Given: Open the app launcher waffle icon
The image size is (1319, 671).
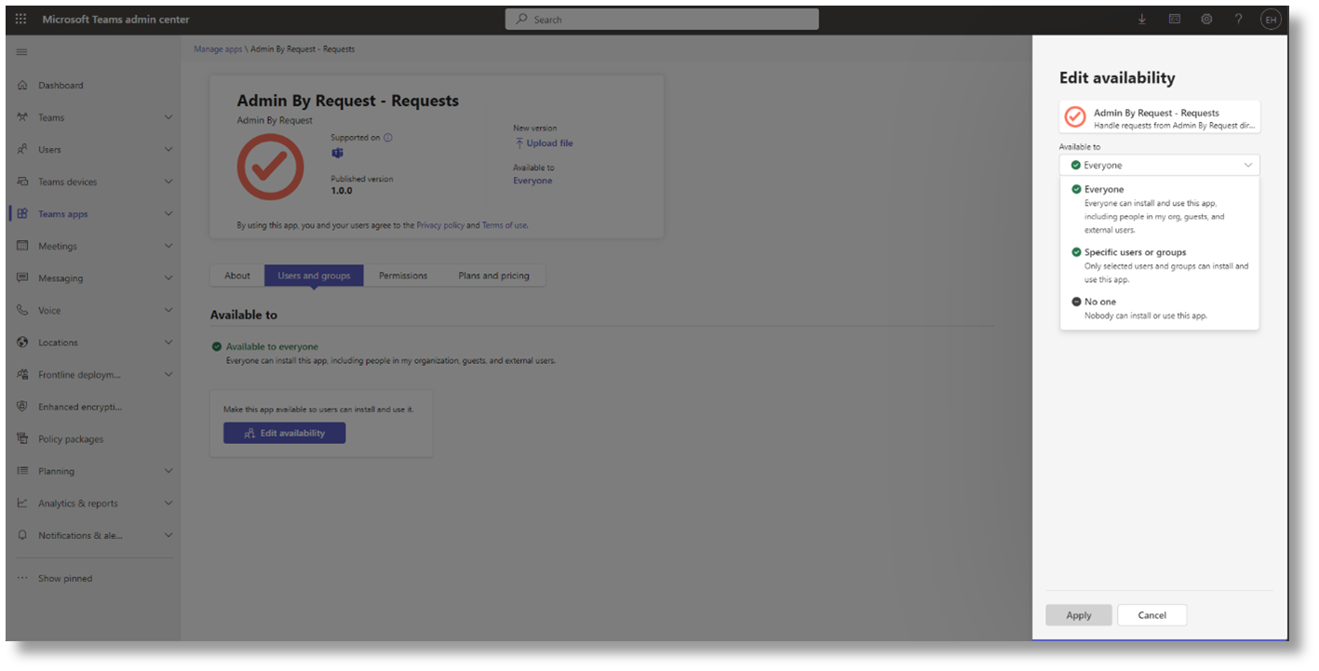Looking at the screenshot, I should tap(21, 19).
